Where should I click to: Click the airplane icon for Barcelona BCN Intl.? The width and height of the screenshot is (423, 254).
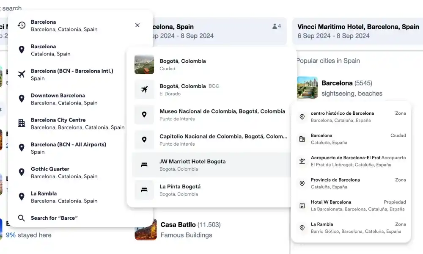(x=22, y=75)
